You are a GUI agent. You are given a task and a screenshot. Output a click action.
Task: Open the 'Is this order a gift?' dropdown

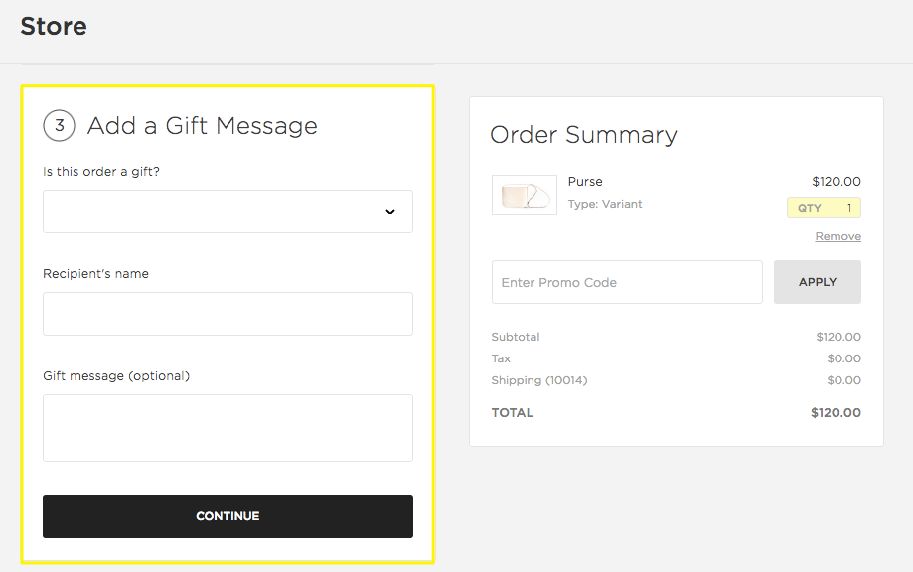coord(228,212)
